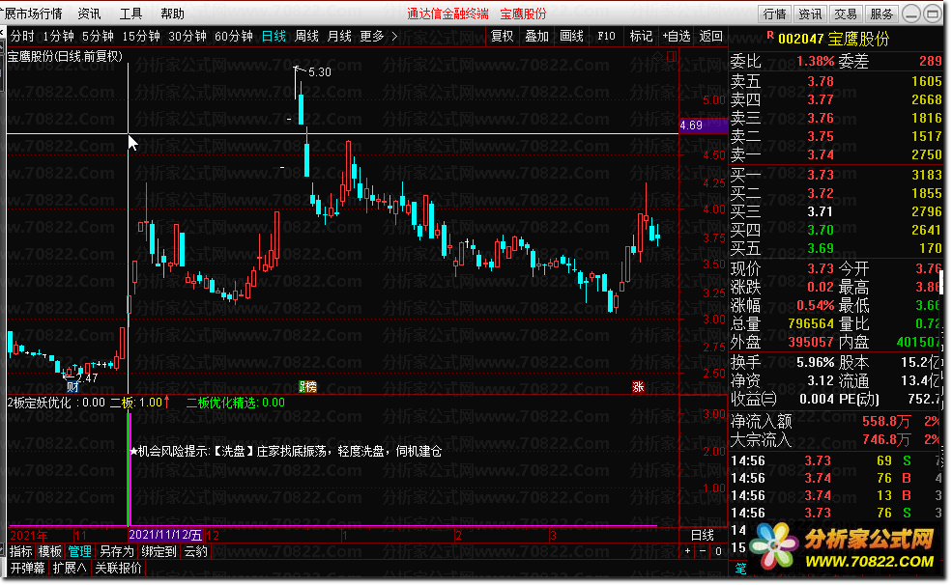Select the 5分钟 period

pos(98,37)
